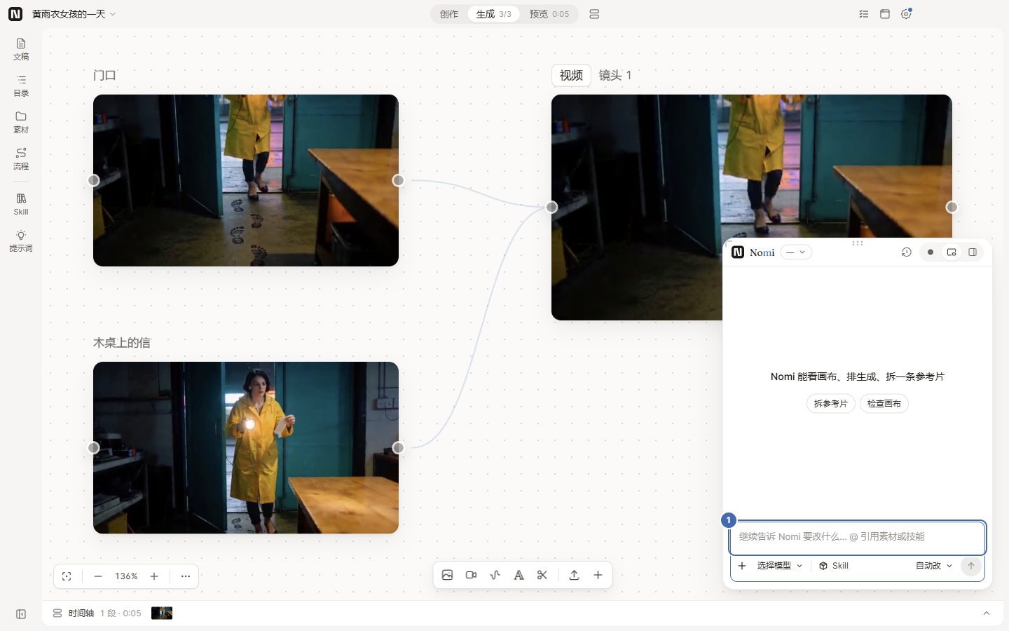Select the scissors cut tool

point(542,575)
